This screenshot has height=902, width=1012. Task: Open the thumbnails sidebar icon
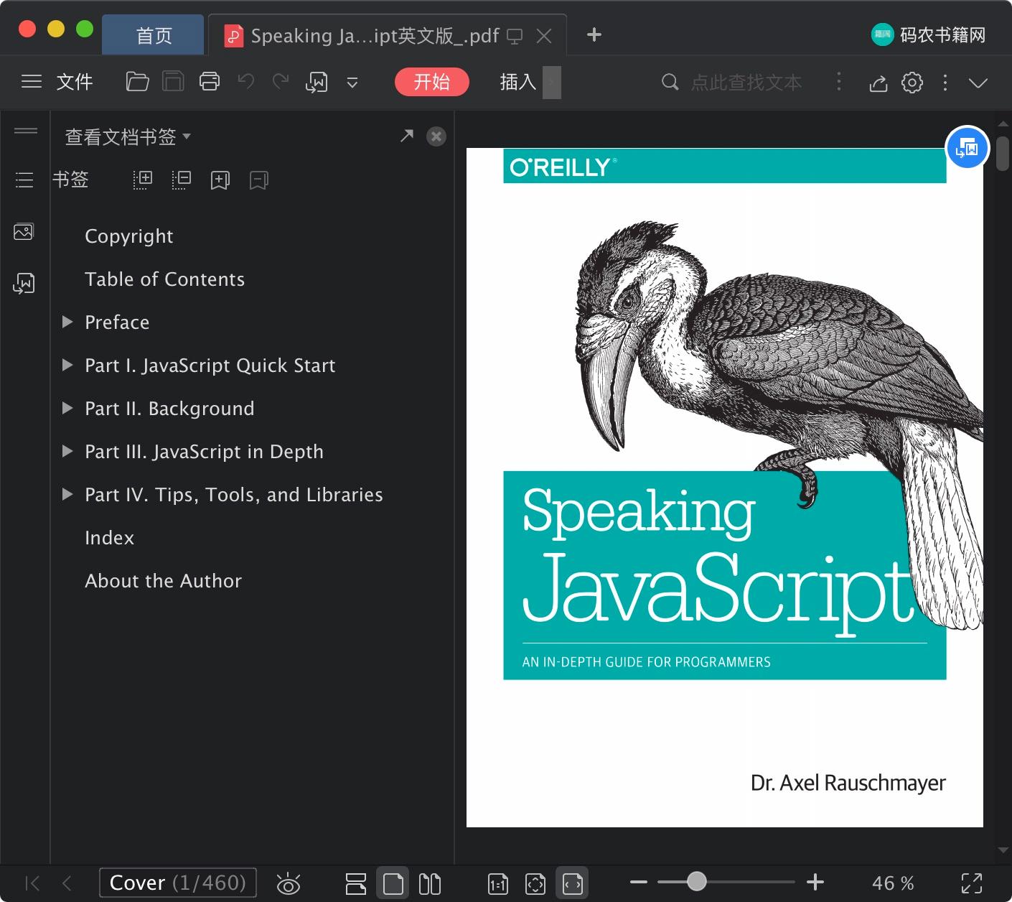tap(24, 231)
